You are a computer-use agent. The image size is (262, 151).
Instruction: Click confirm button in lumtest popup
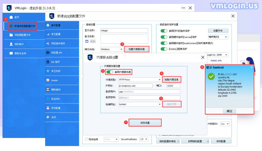click(x=229, y=111)
